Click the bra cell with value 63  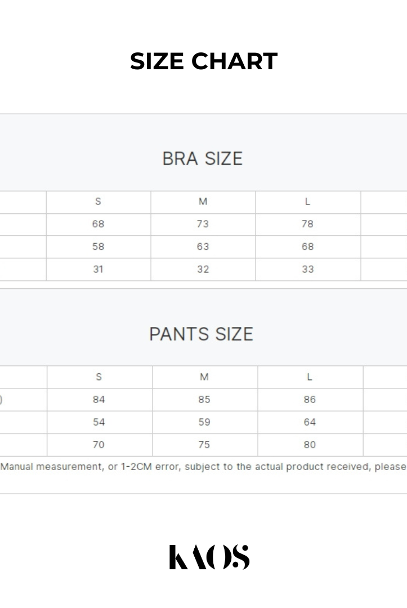click(203, 247)
